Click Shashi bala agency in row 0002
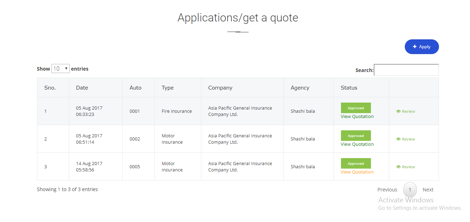Screen dimensions: 470x222 [303, 139]
